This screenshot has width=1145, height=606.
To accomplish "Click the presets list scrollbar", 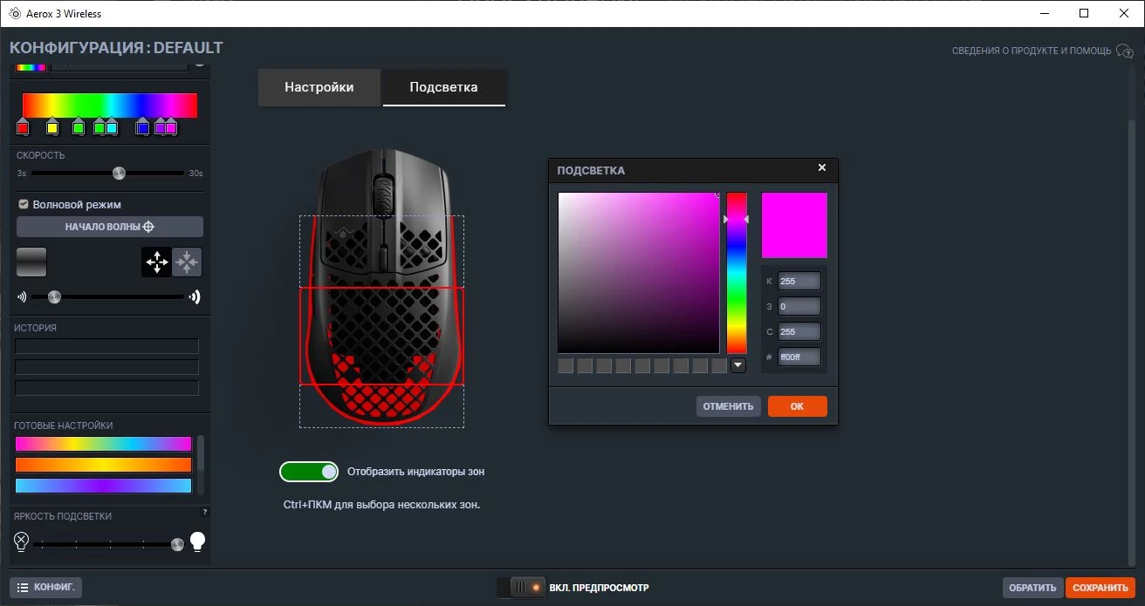I will point(202,453).
